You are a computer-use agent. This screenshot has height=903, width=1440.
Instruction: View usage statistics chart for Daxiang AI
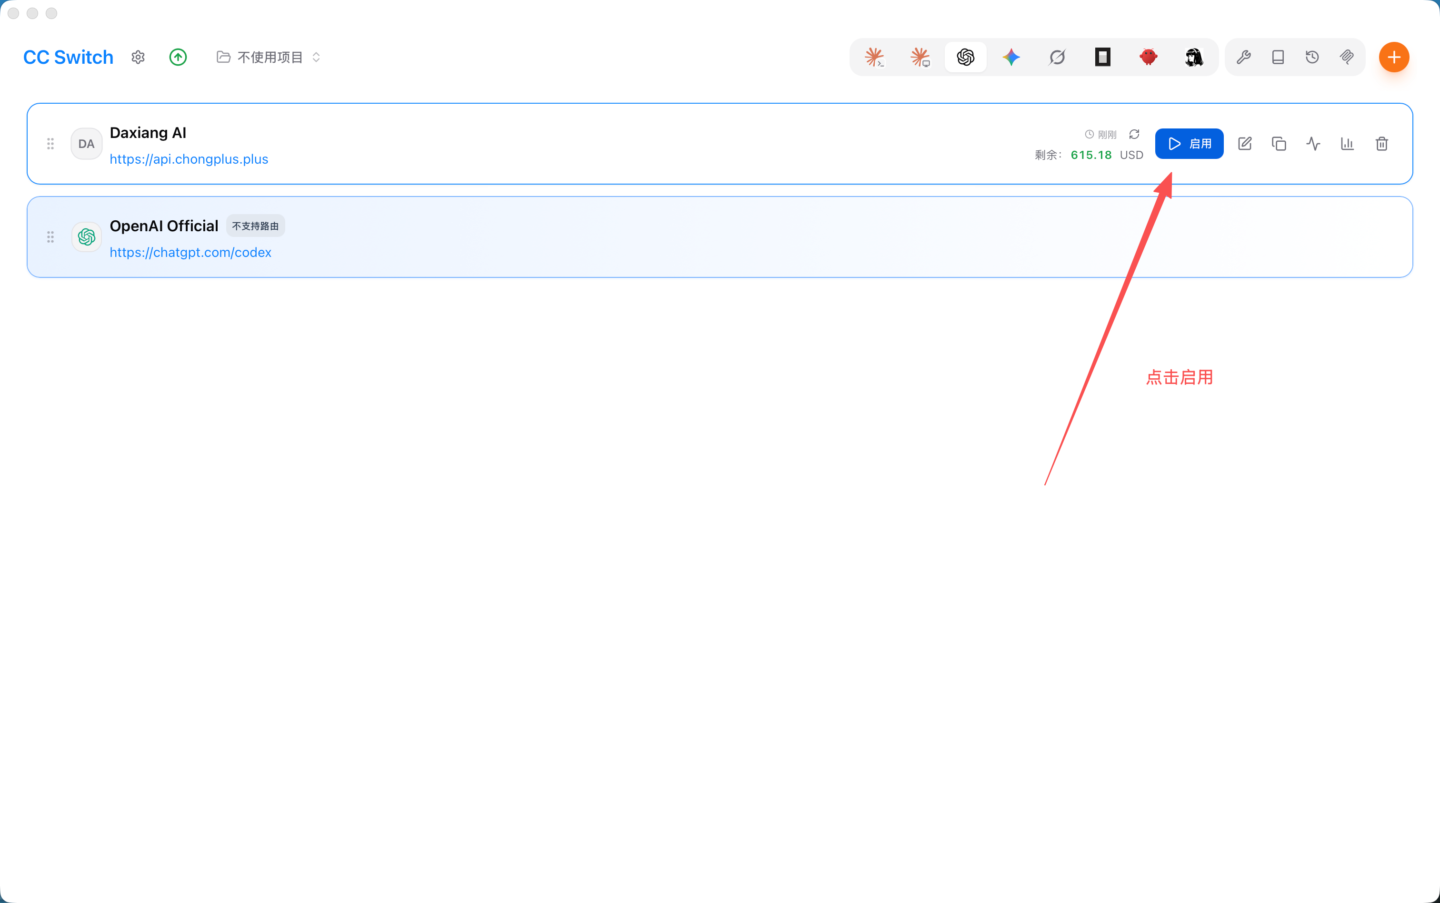point(1347,144)
